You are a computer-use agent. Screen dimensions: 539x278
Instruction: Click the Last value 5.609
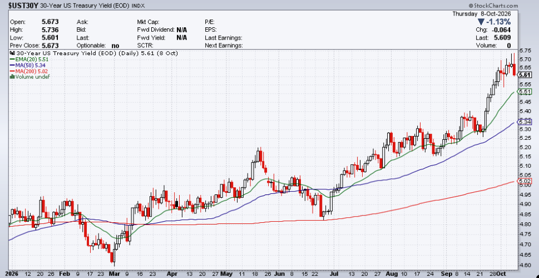pyautogui.click(x=503, y=37)
